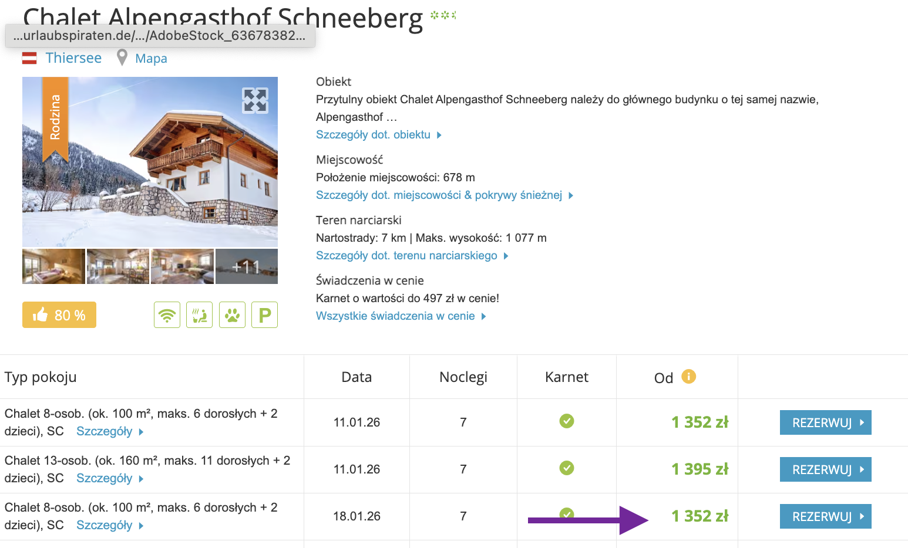The height and width of the screenshot is (548, 908).
Task: Toggle the Karnet checkmark on the 13-person chalet row
Action: [566, 469]
